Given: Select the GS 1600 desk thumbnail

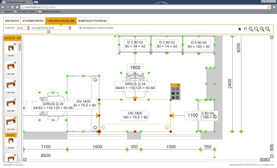Looking at the screenshot, I should click(x=11, y=103).
